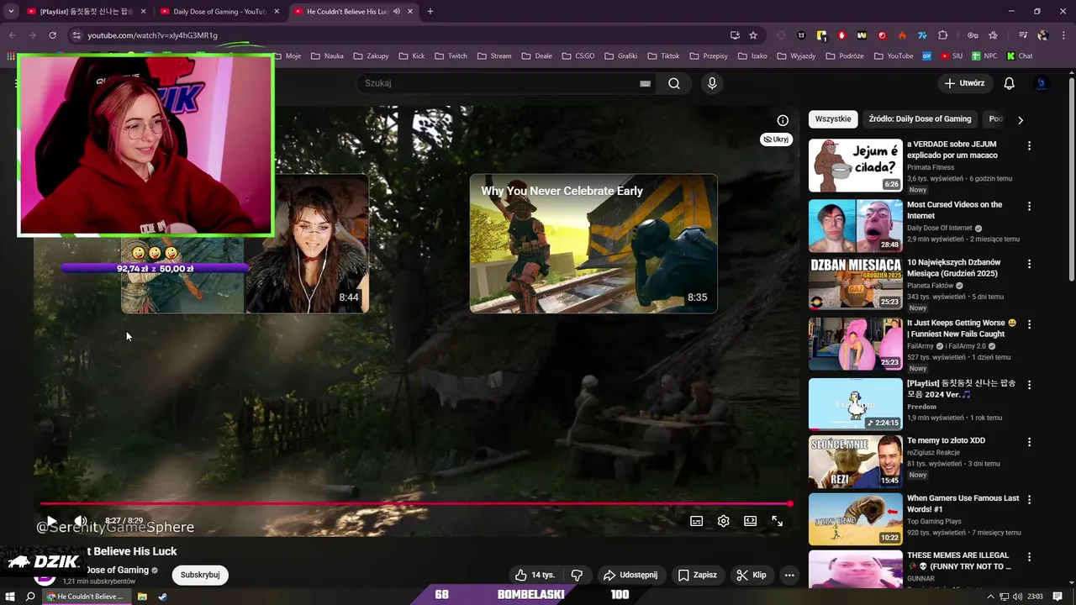
Task: Open the video info card icon
Action: 783,120
